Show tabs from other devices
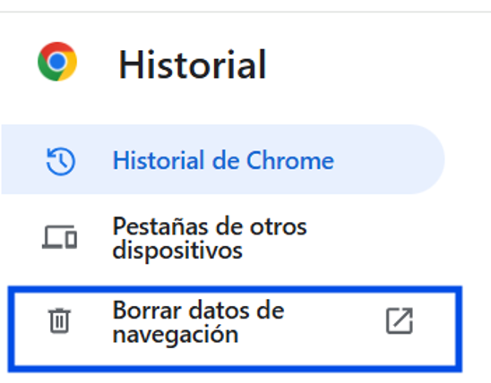 point(223,238)
